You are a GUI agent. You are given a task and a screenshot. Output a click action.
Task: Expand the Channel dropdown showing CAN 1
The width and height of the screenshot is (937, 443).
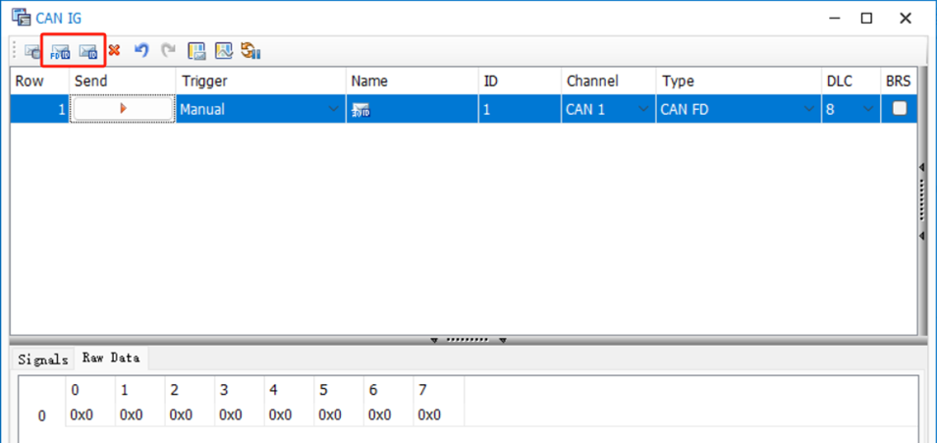tap(643, 110)
